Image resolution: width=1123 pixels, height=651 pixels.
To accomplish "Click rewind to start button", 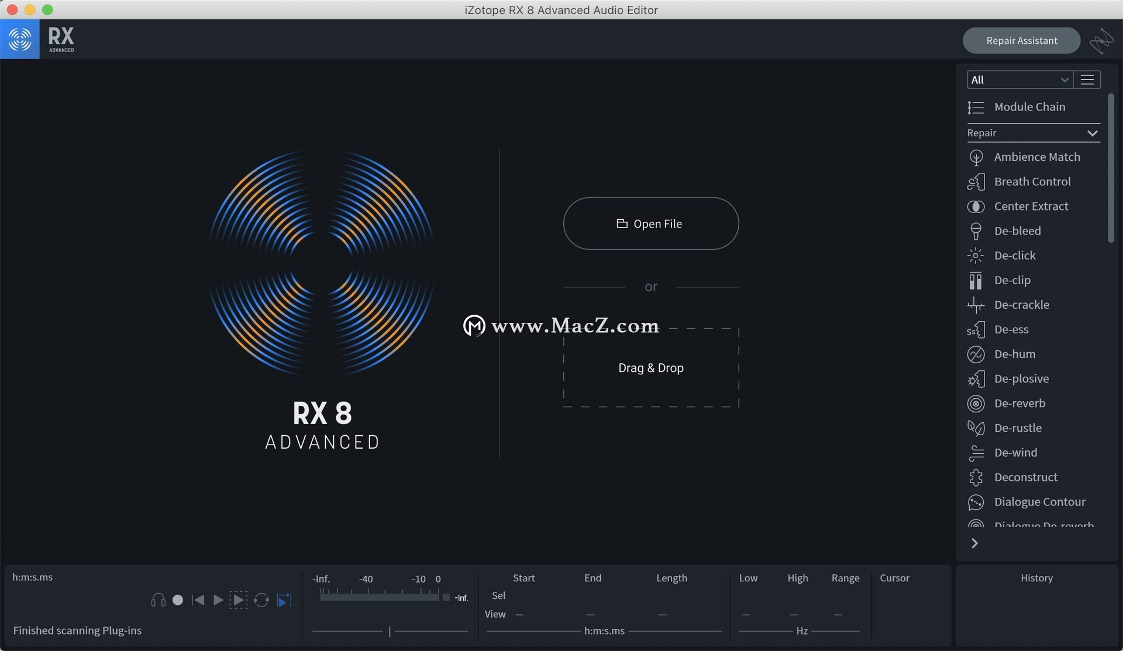I will point(198,600).
